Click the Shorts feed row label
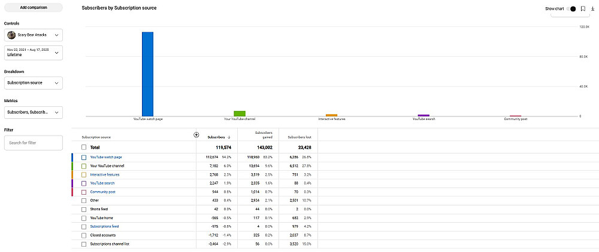The width and height of the screenshot is (599, 252). coord(99,210)
